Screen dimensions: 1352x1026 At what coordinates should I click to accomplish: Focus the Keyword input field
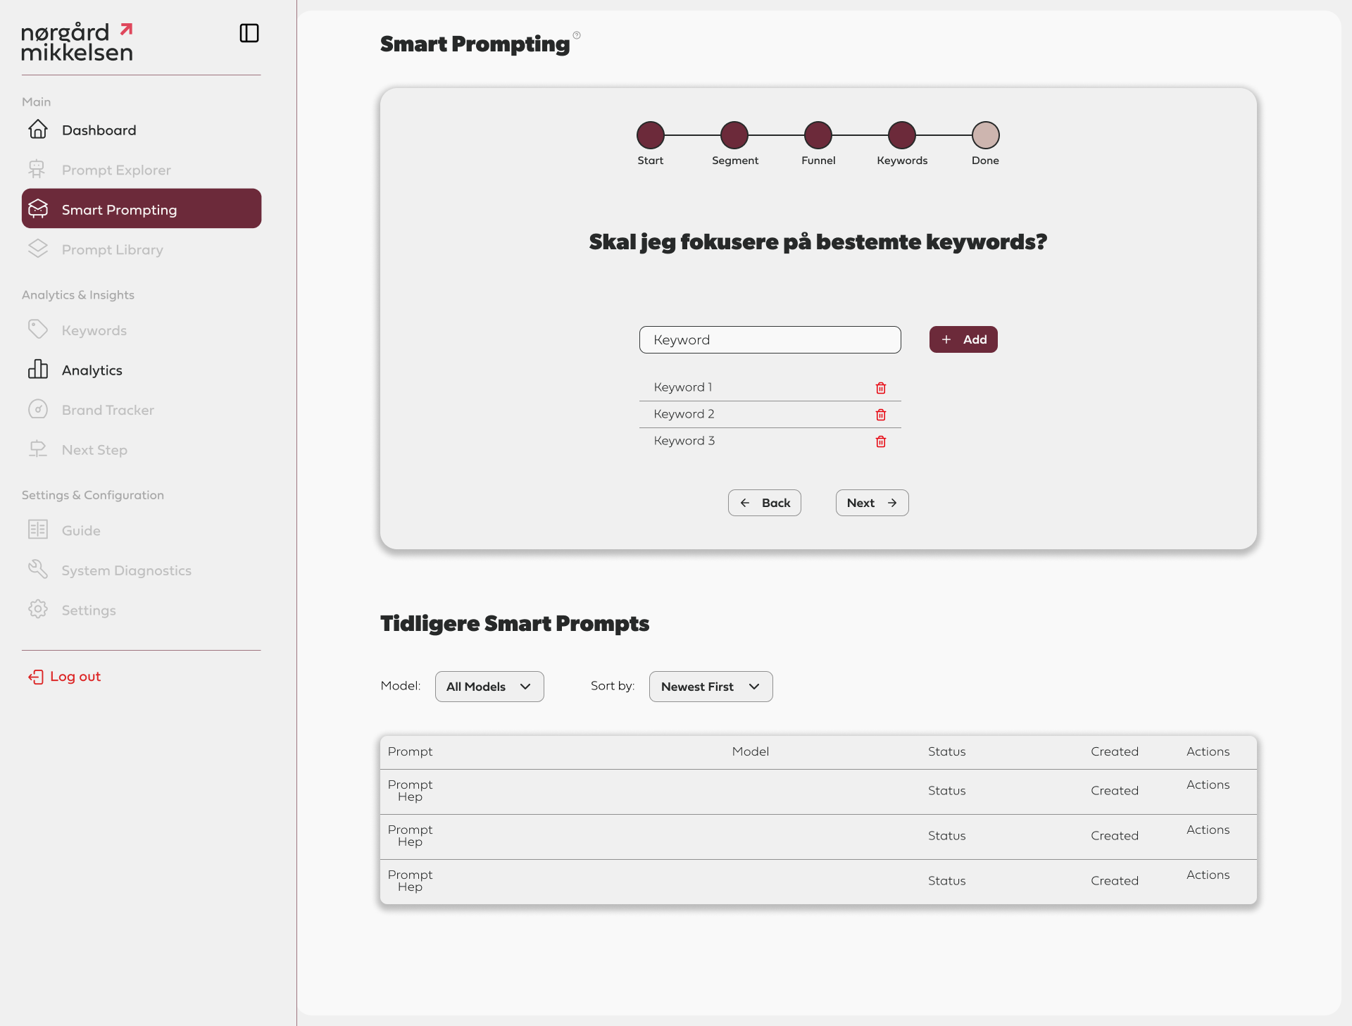tap(770, 339)
